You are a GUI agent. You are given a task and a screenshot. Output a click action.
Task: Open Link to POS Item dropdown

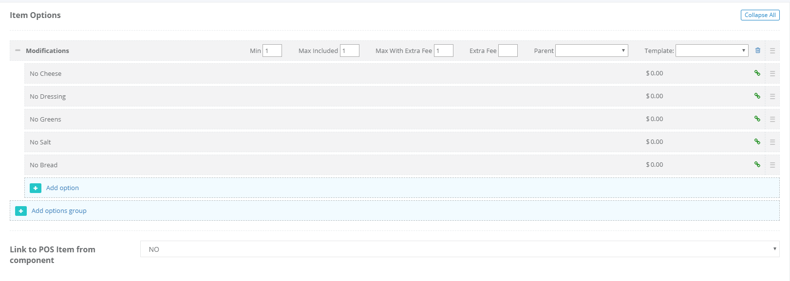460,249
